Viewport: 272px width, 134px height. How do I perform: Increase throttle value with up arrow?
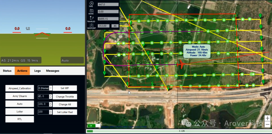pyautogui.click(x=51, y=95)
